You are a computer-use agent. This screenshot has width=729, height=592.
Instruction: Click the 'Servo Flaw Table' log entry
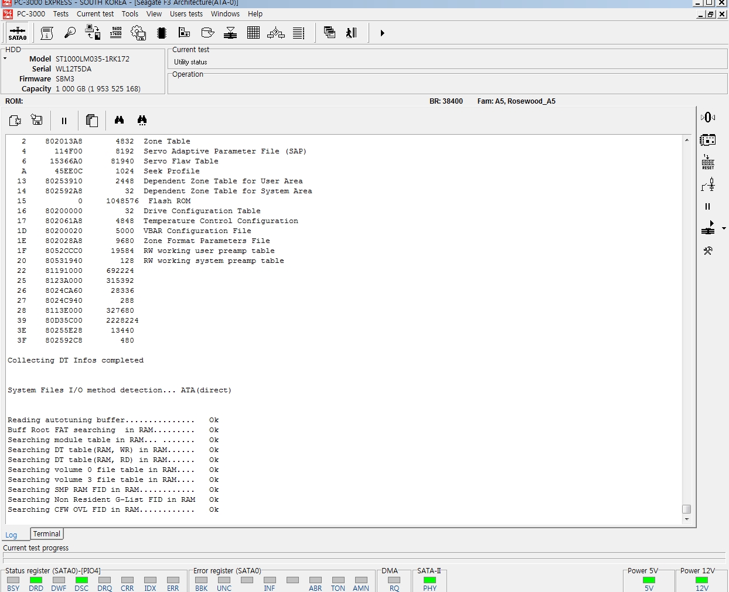181,161
